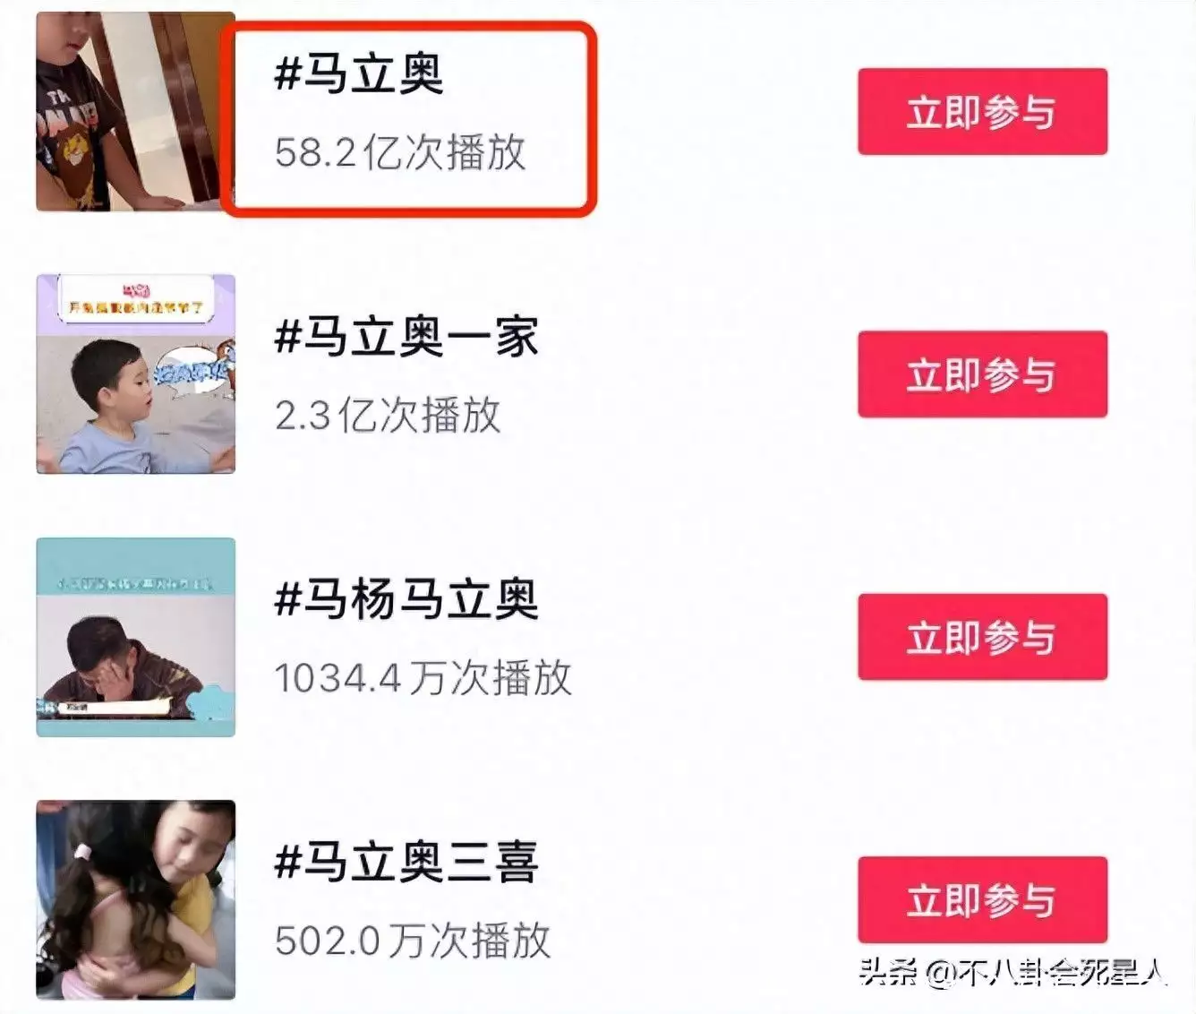Click the 2.3亿次播放 play count
The image size is (1196, 1014).
[x=388, y=415]
